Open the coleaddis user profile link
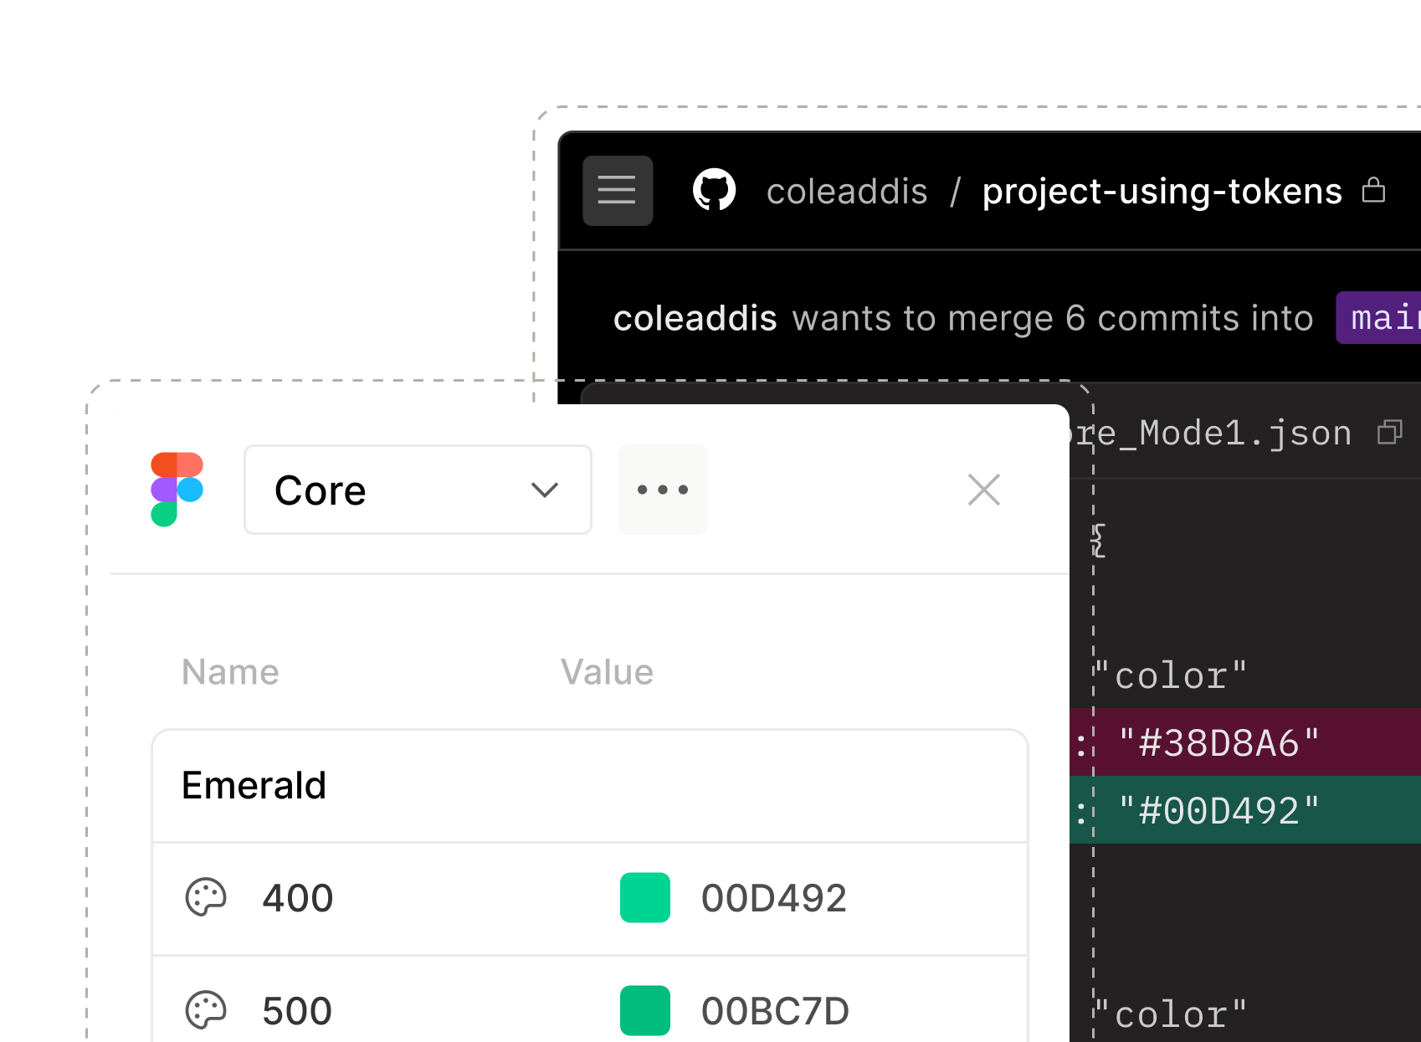This screenshot has width=1421, height=1042. click(846, 192)
